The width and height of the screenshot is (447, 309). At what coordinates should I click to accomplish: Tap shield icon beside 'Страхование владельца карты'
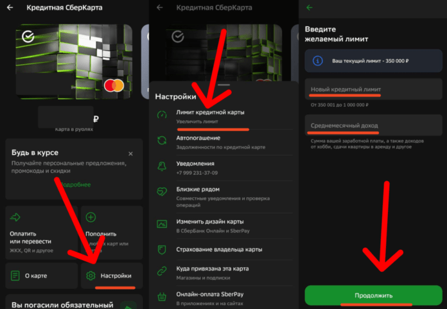pyautogui.click(x=162, y=250)
